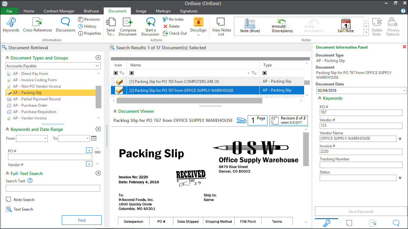Image resolution: width=408 pixels, height=229 pixels.
Task: Open the File tab
Action: (x=9, y=11)
